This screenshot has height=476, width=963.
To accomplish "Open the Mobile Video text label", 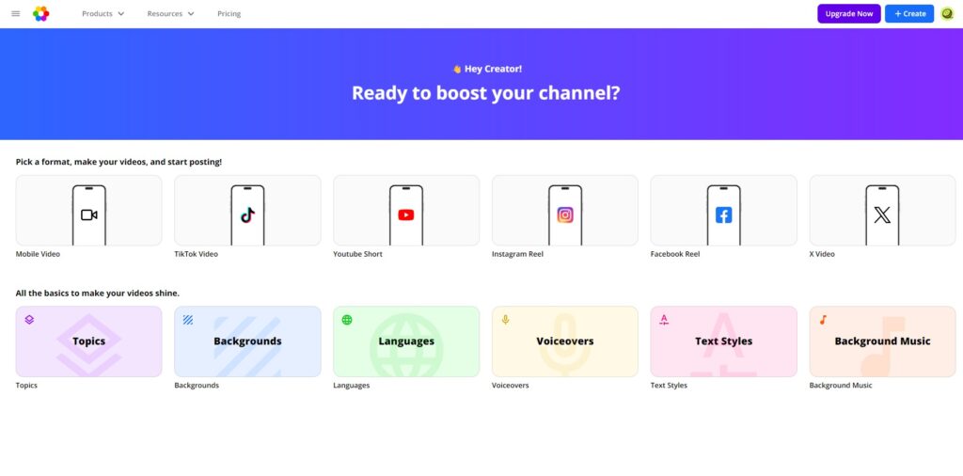I will pos(38,254).
